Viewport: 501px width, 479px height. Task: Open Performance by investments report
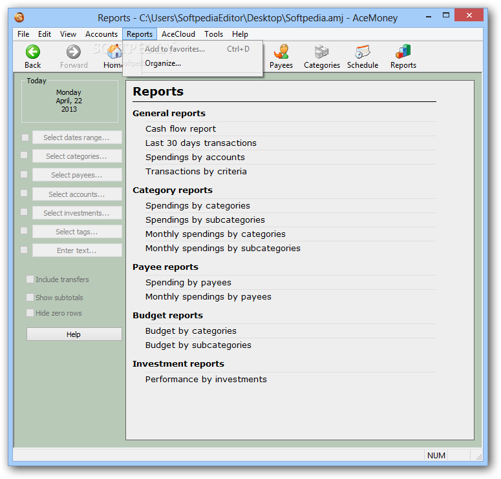pos(206,380)
